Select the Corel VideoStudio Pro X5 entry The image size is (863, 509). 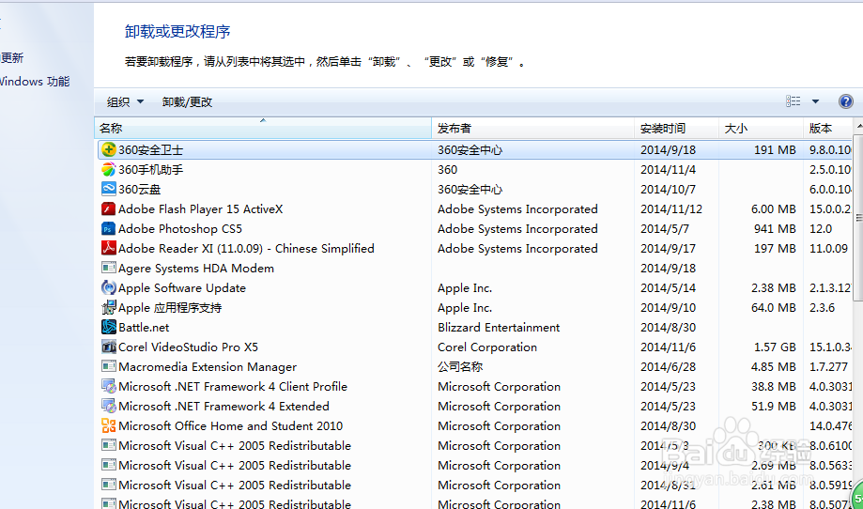coord(188,347)
